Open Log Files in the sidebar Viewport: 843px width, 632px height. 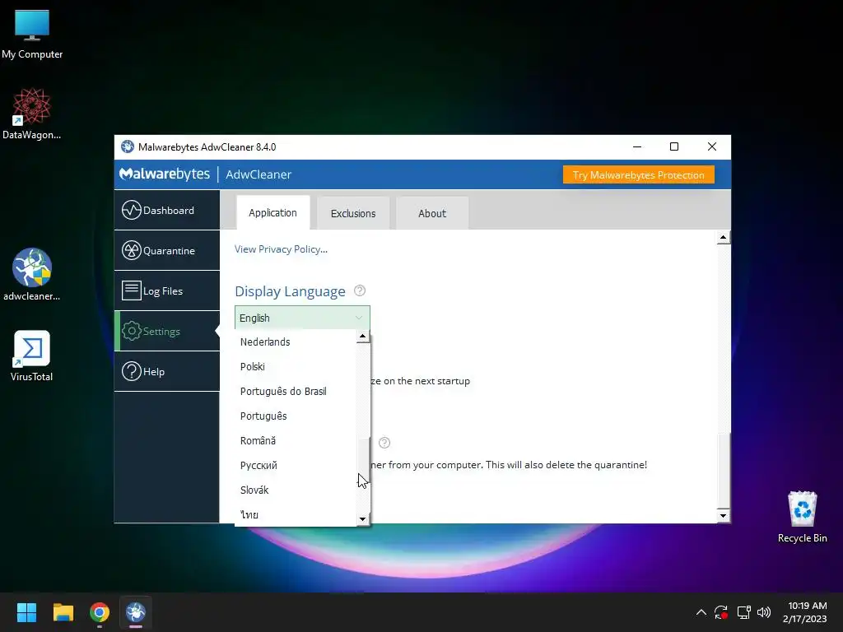pos(166,290)
